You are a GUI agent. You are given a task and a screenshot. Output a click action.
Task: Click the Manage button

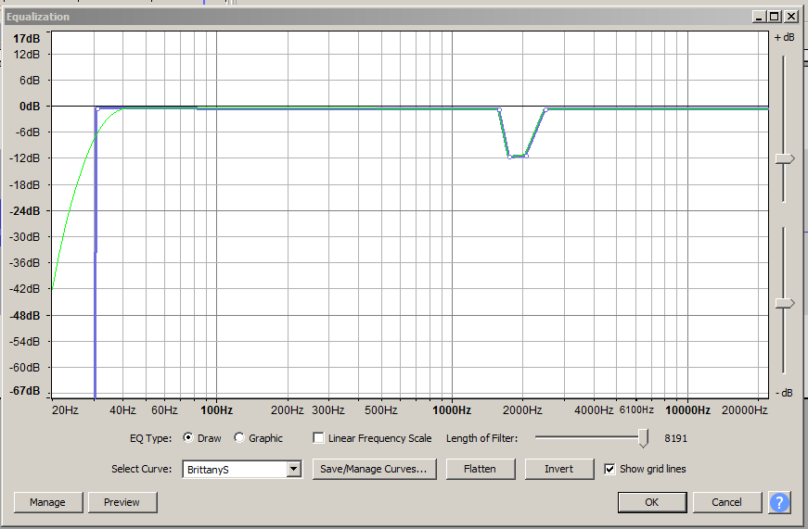(x=47, y=502)
